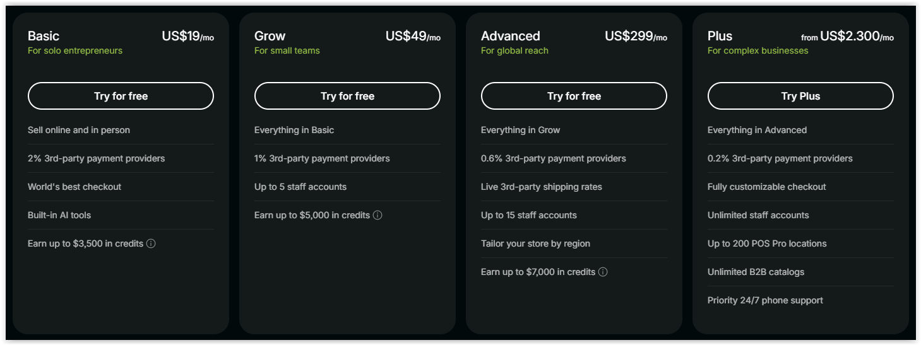Click 'Earn up to $7,000 in credits' text
Image resolution: width=921 pixels, height=345 pixels.
(538, 272)
